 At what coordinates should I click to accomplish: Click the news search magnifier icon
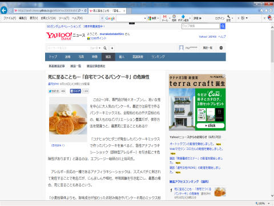(105, 48)
